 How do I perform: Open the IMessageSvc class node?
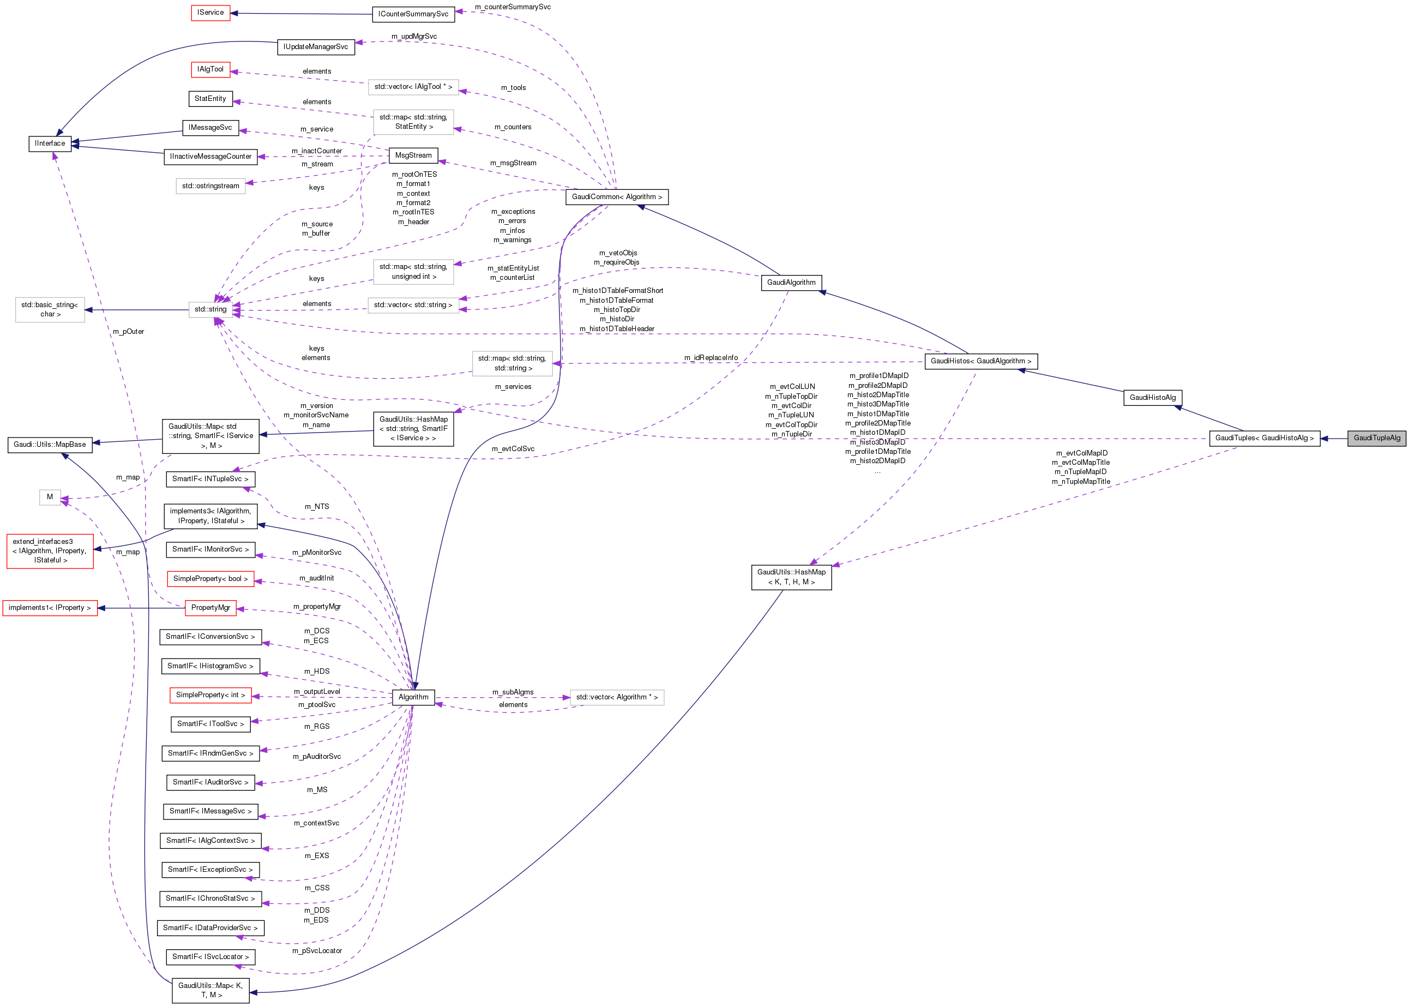click(x=210, y=128)
